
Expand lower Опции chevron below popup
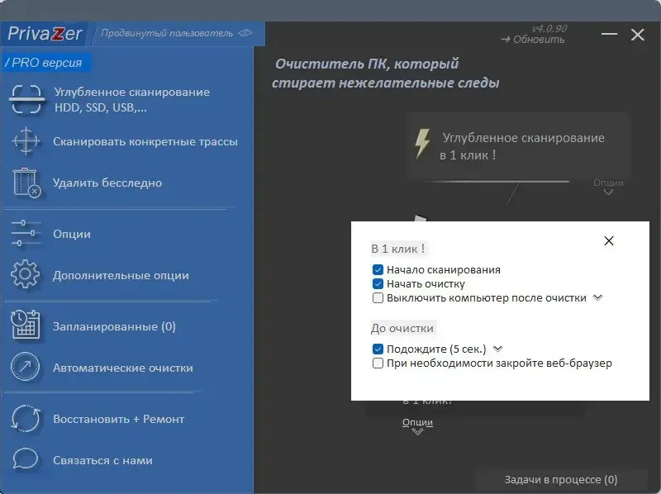[417, 431]
